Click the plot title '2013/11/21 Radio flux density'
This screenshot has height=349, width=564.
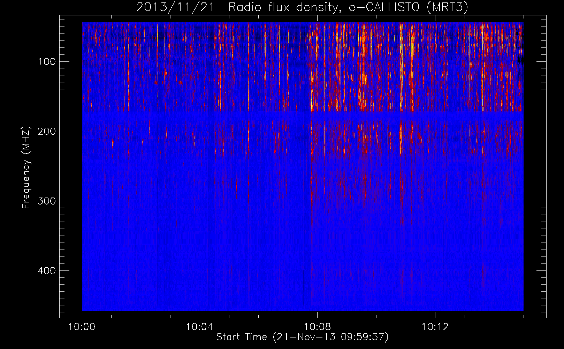302,7
